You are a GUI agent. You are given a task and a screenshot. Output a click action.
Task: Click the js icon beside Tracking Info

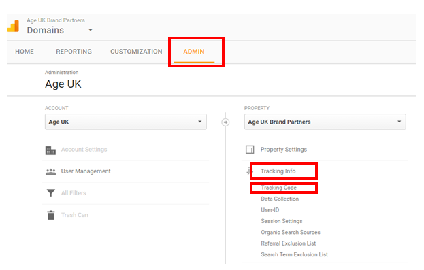pyautogui.click(x=248, y=171)
